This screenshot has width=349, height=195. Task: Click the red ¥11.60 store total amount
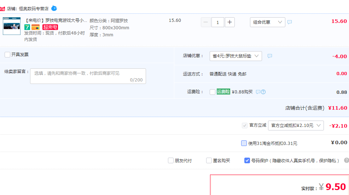[338, 108]
